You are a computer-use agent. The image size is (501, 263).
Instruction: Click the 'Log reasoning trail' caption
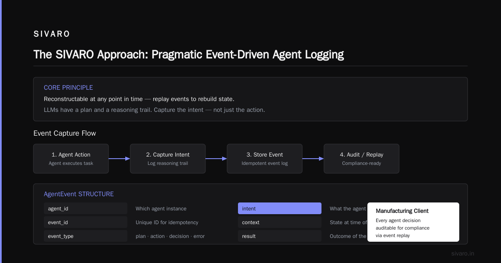pyautogui.click(x=168, y=163)
